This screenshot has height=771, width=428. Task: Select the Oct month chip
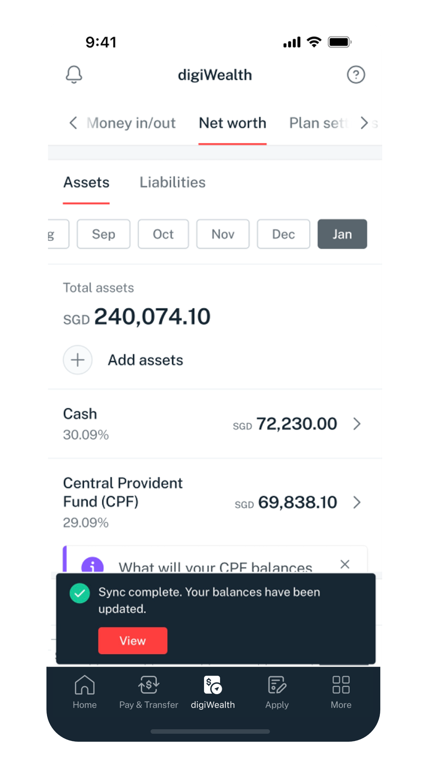pyautogui.click(x=163, y=234)
